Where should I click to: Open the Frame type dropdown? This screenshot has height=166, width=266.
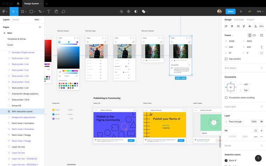click(x=229, y=35)
